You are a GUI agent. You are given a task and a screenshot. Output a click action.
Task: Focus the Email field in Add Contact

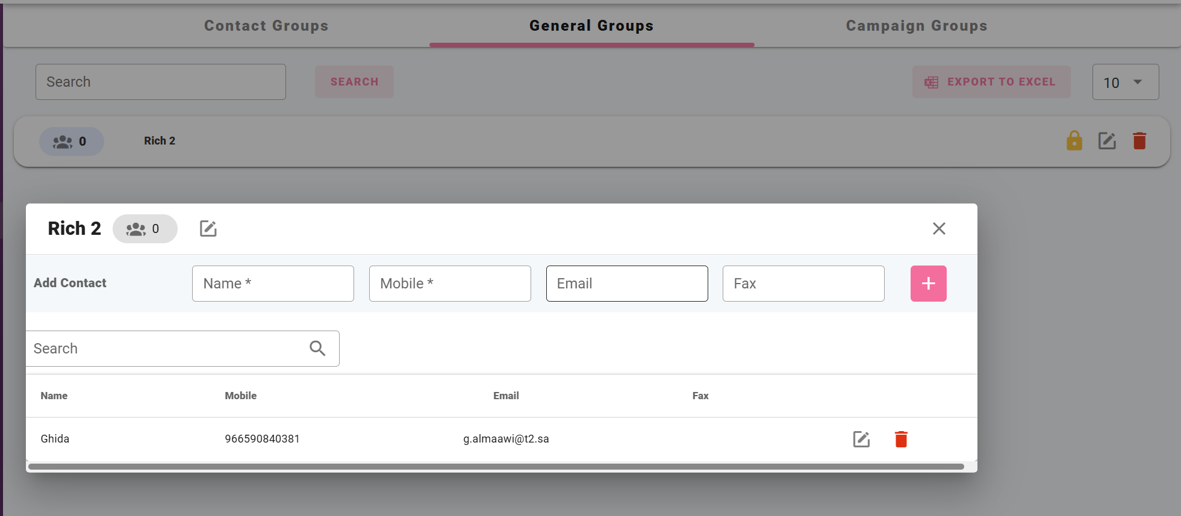(x=627, y=284)
